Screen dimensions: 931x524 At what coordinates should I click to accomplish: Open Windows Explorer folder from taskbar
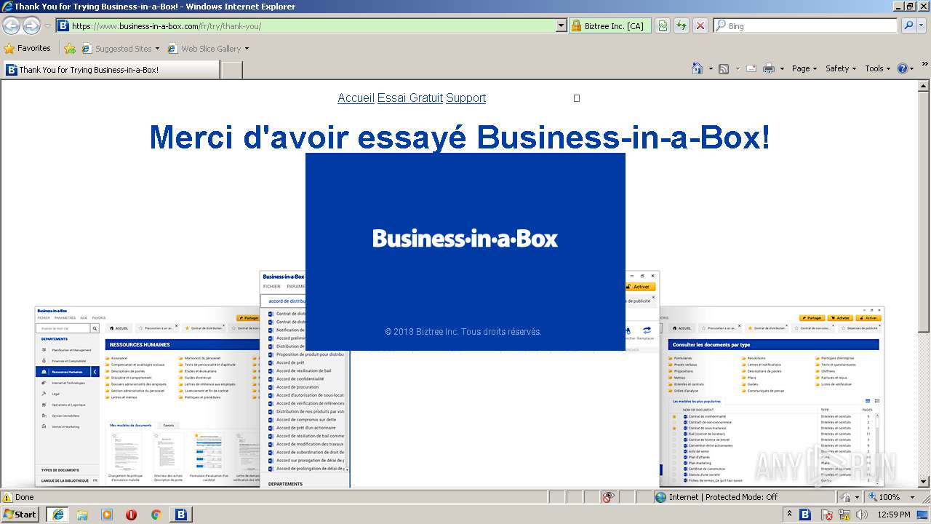(x=82, y=515)
